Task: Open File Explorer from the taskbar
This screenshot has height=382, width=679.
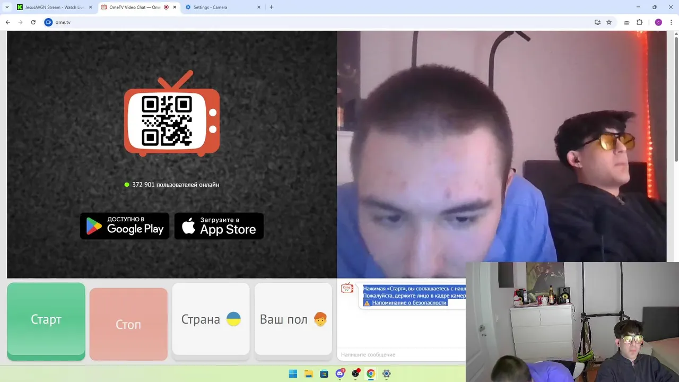Action: pyautogui.click(x=309, y=374)
